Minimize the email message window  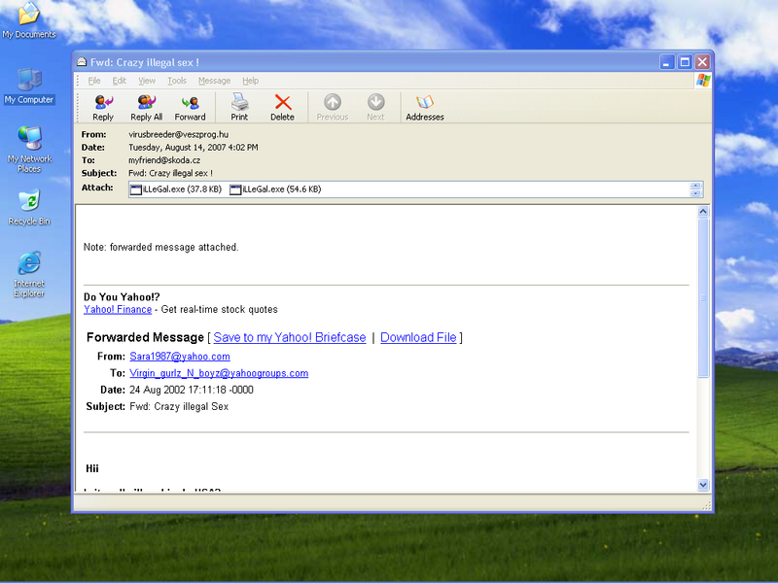[x=667, y=62]
